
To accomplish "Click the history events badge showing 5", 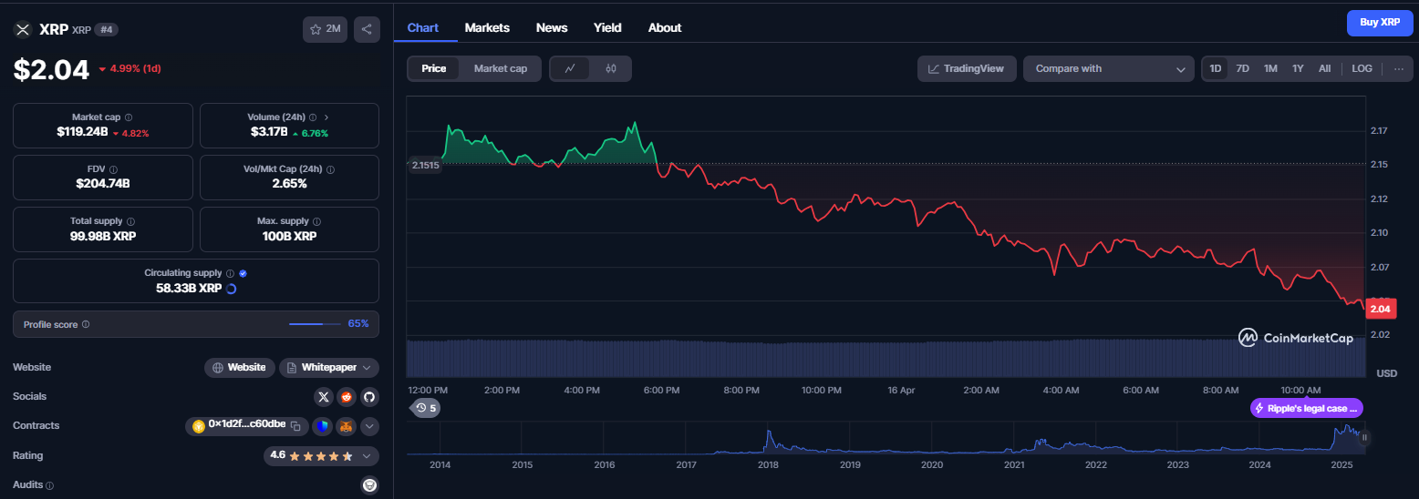I will 426,408.
